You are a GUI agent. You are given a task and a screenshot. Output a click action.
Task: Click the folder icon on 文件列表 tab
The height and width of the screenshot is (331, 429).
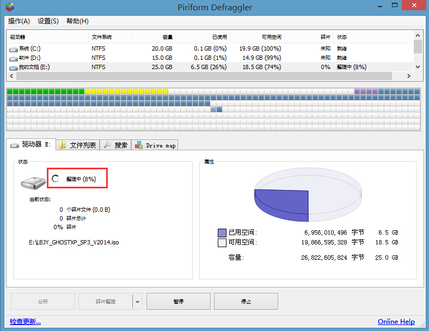coord(63,145)
